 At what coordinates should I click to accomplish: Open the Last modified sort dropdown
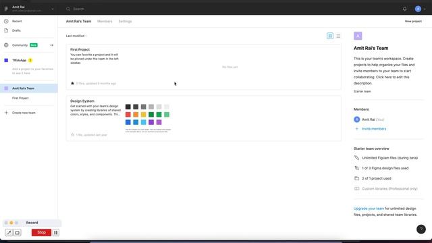pyautogui.click(x=76, y=36)
